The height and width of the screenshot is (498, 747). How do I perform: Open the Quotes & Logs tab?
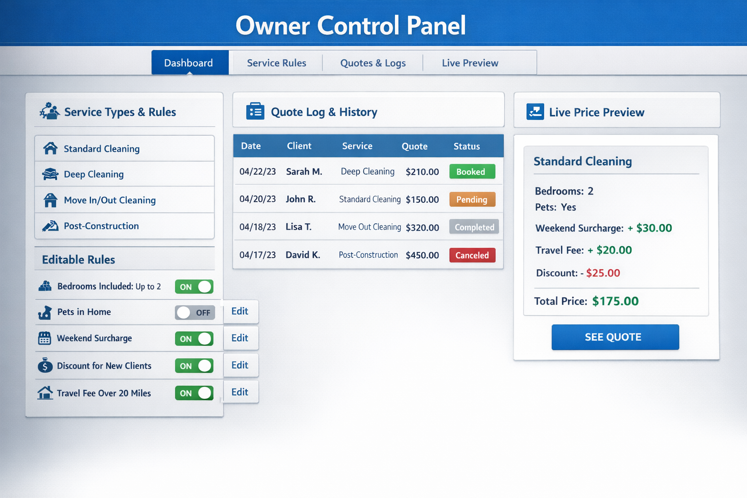[373, 63]
